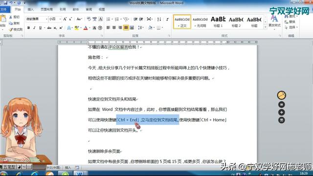Image resolution: width=313 pixels, height=176 pixels.
Task: Click the Copy (复制) button
Action: pos(14,23)
